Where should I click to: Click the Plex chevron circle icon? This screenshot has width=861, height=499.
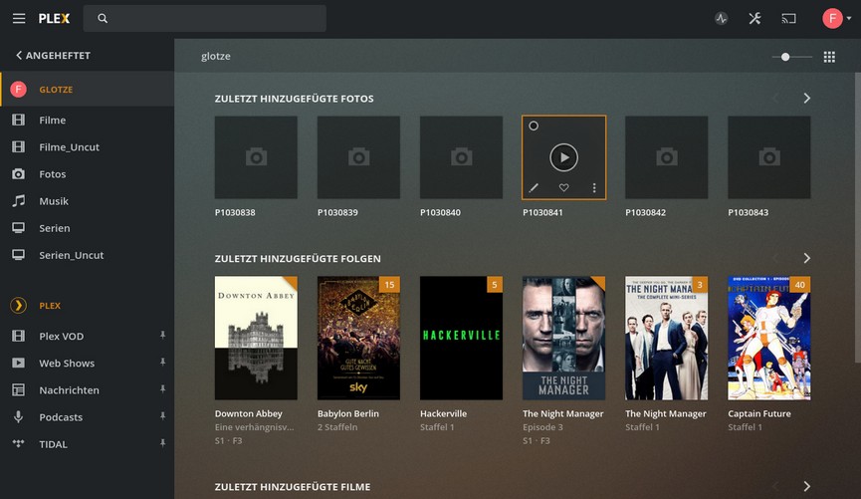[18, 305]
